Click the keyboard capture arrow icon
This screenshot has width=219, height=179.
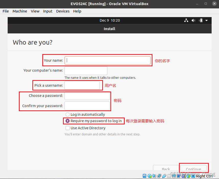(193, 176)
